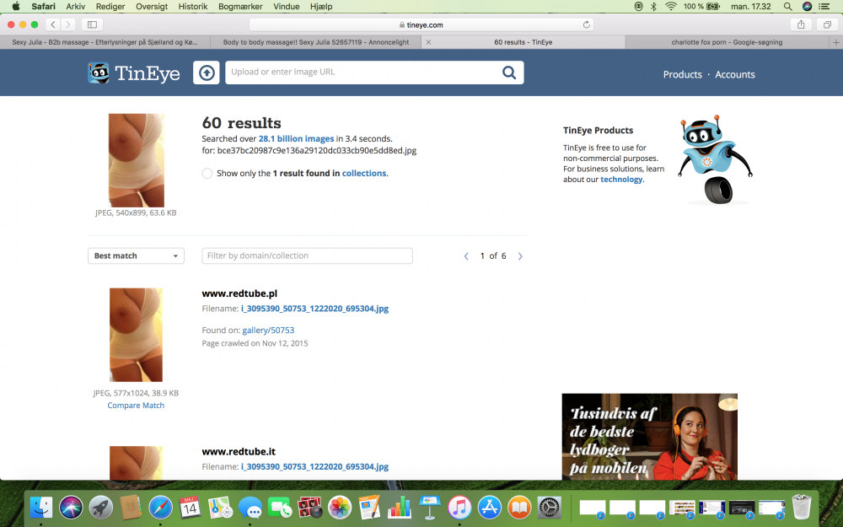Viewport: 843px width, 527px height.
Task: Select 'Show only the 1 result' radio button
Action: 207,173
